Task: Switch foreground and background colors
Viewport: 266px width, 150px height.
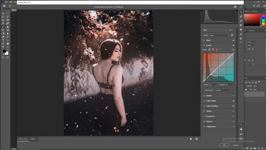Action: click(x=7, y=50)
